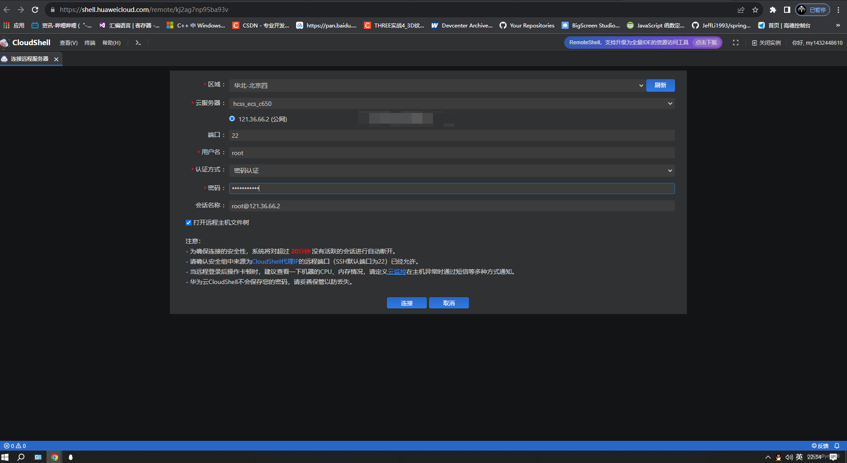This screenshot has width=847, height=463.
Task: Expand the 云服务器 server dropdown
Action: coord(452,104)
